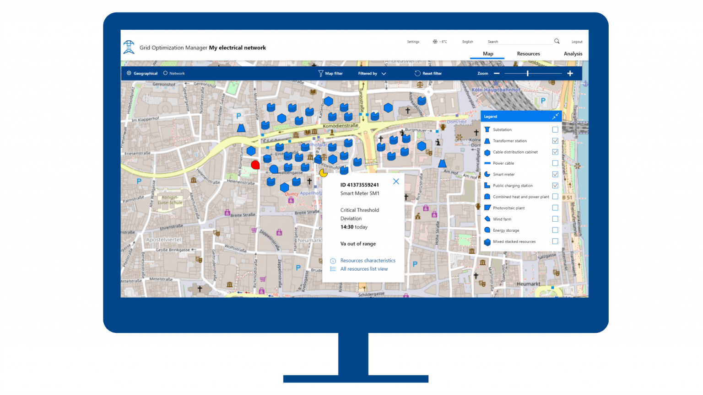Close the Smart Meter SM1 popup

coord(395,181)
